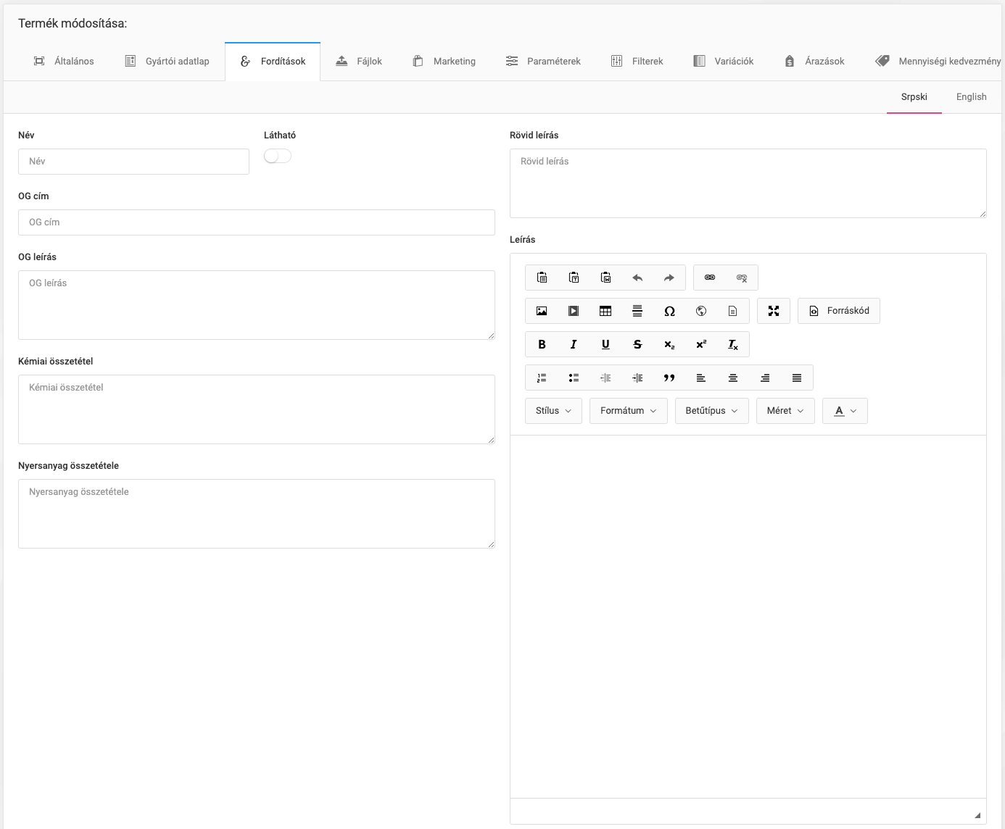Insert an image using the image icon

pos(542,311)
